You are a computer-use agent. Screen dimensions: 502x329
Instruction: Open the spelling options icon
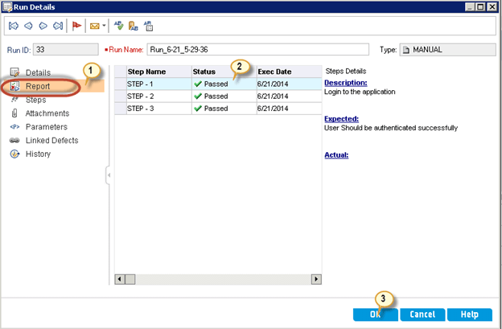[x=148, y=27]
